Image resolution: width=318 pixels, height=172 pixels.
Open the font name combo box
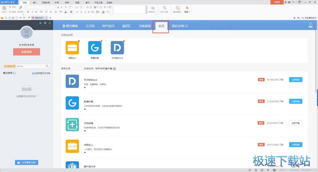36,7
